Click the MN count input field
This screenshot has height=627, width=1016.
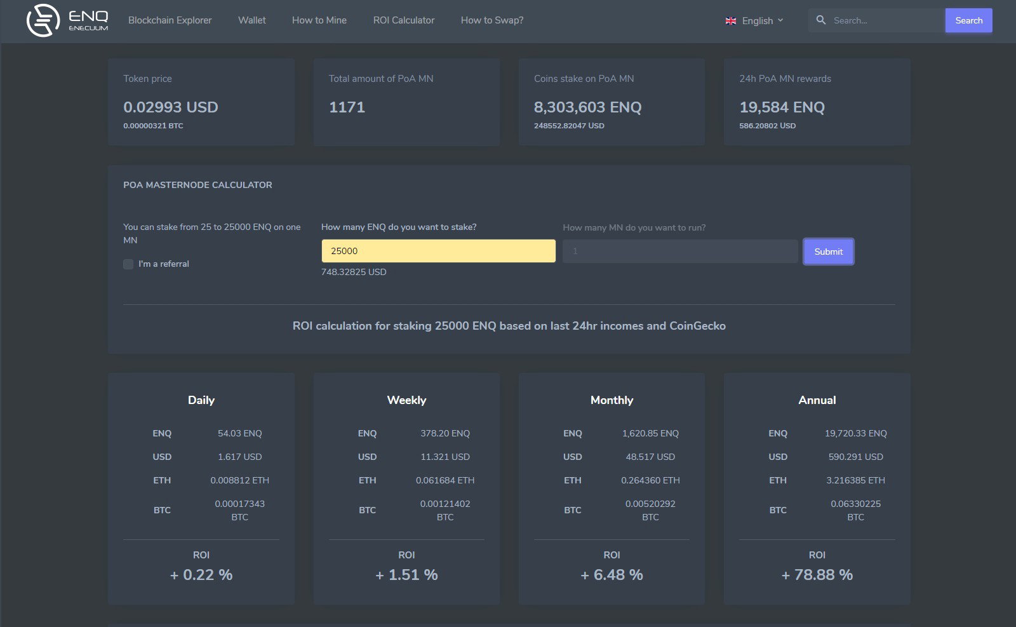click(x=680, y=251)
